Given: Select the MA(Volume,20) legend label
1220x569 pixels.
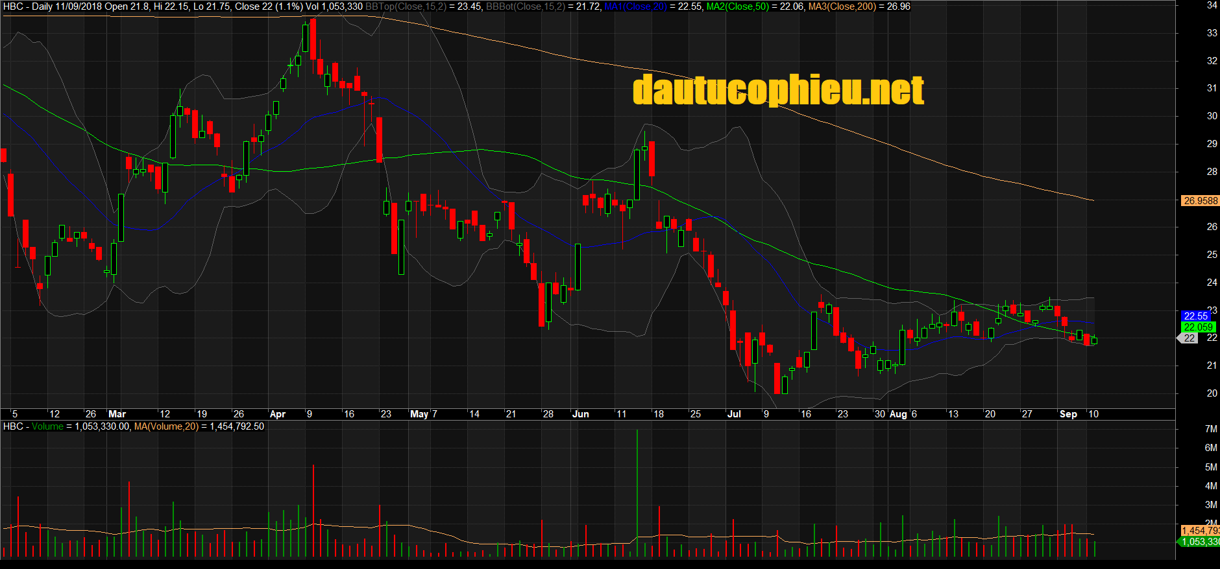Looking at the screenshot, I should click(166, 426).
